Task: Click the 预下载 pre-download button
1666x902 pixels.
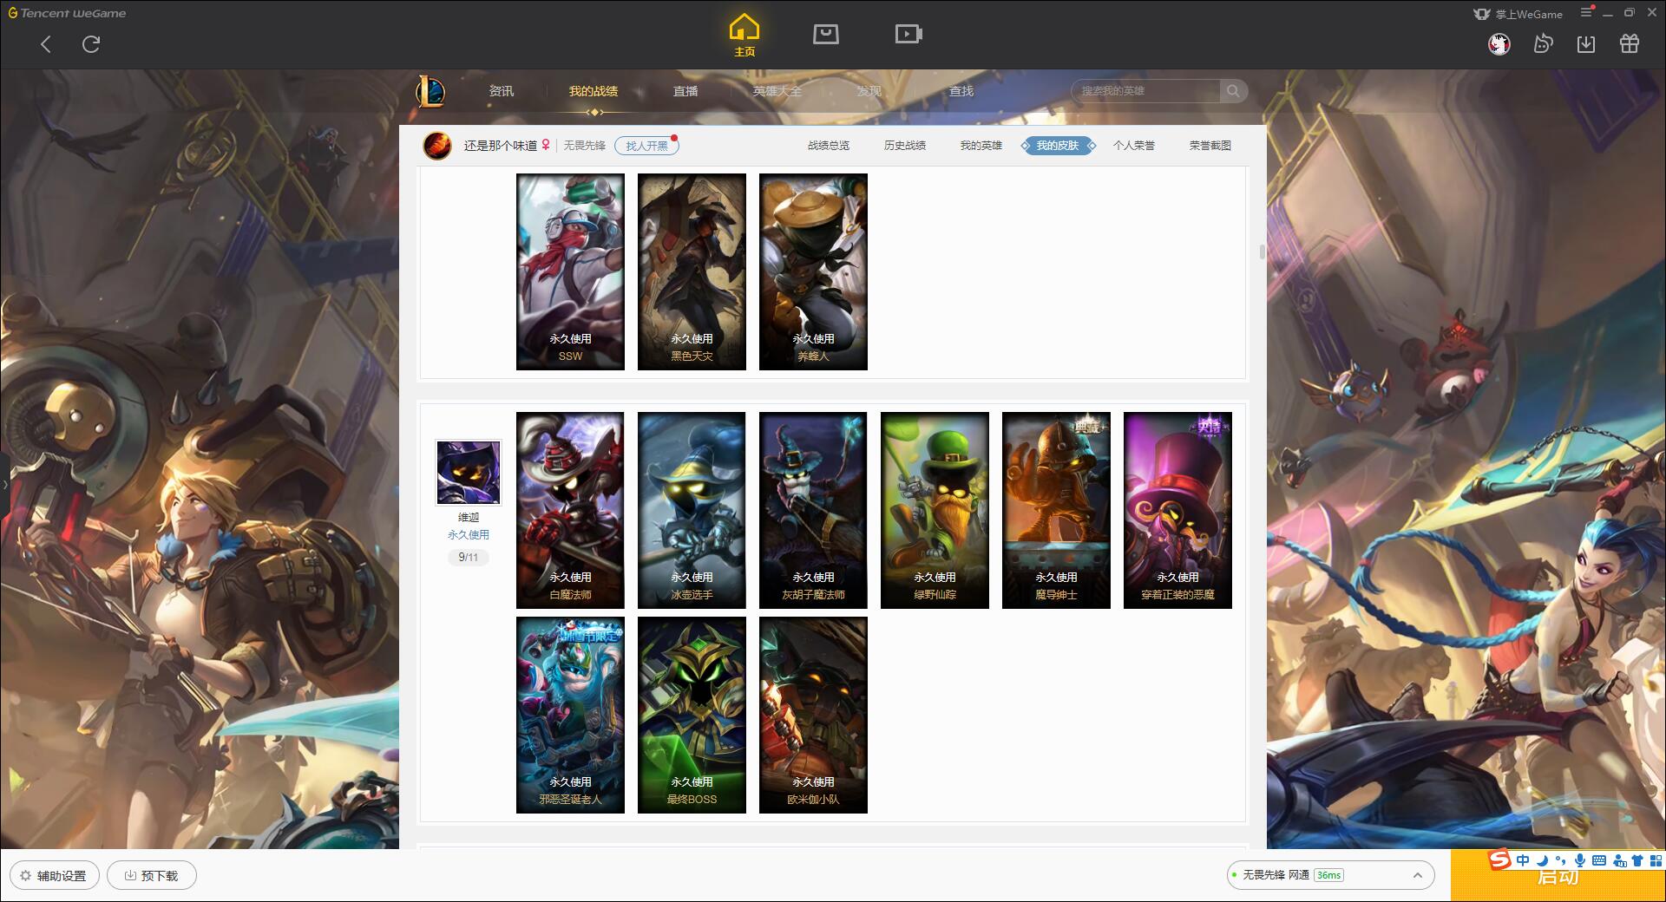Action: (151, 875)
